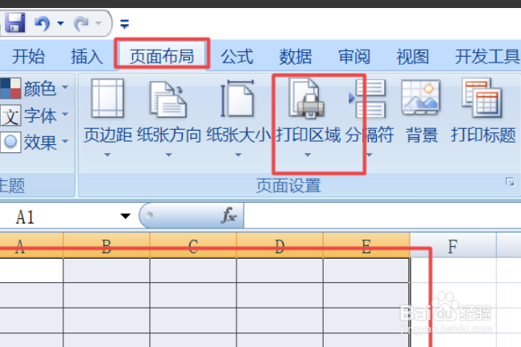This screenshot has width=521, height=347.
Task: Click the 效果 label text
Action: pos(40,142)
